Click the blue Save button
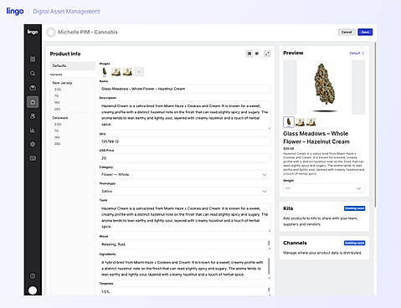Image resolution: width=401 pixels, height=308 pixels. (x=365, y=32)
